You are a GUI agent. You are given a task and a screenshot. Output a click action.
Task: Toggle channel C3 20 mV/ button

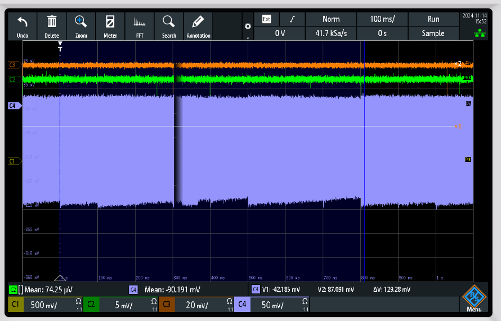(x=195, y=305)
